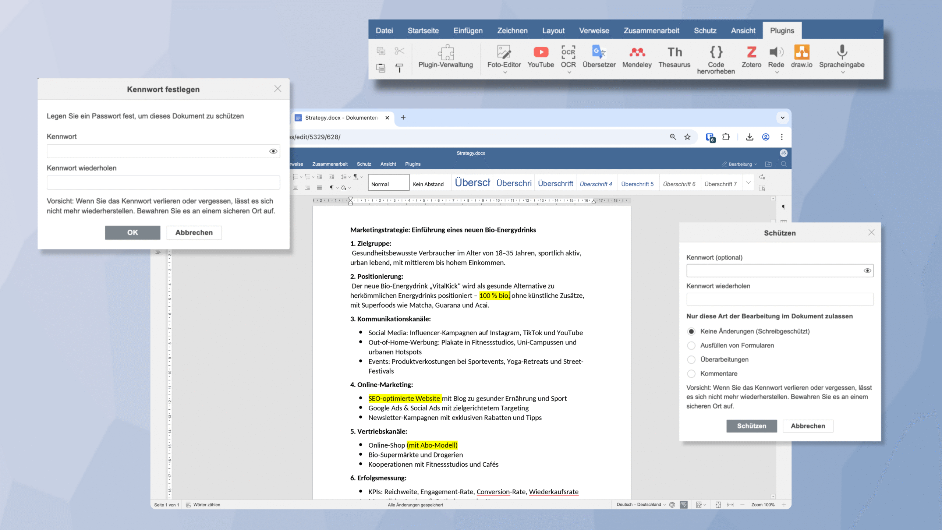
Task: Open the Mendeley plugin
Action: point(637,57)
